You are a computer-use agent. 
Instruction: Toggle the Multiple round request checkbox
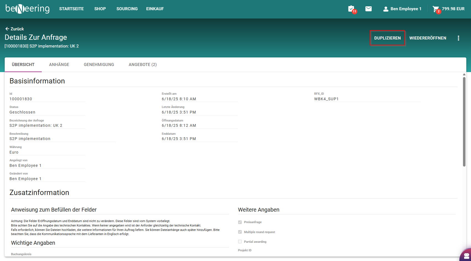tap(240, 232)
